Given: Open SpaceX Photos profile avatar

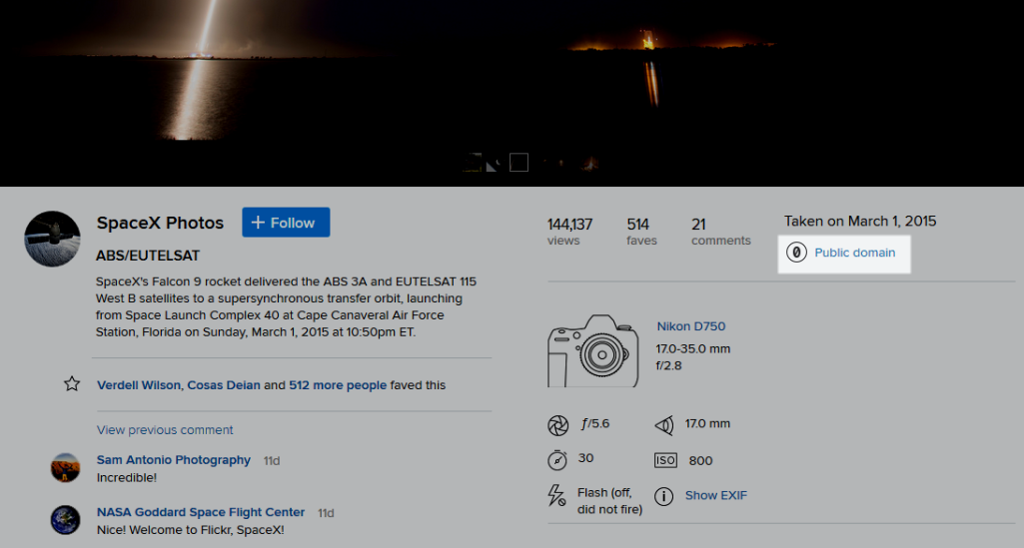Looking at the screenshot, I should (x=52, y=239).
